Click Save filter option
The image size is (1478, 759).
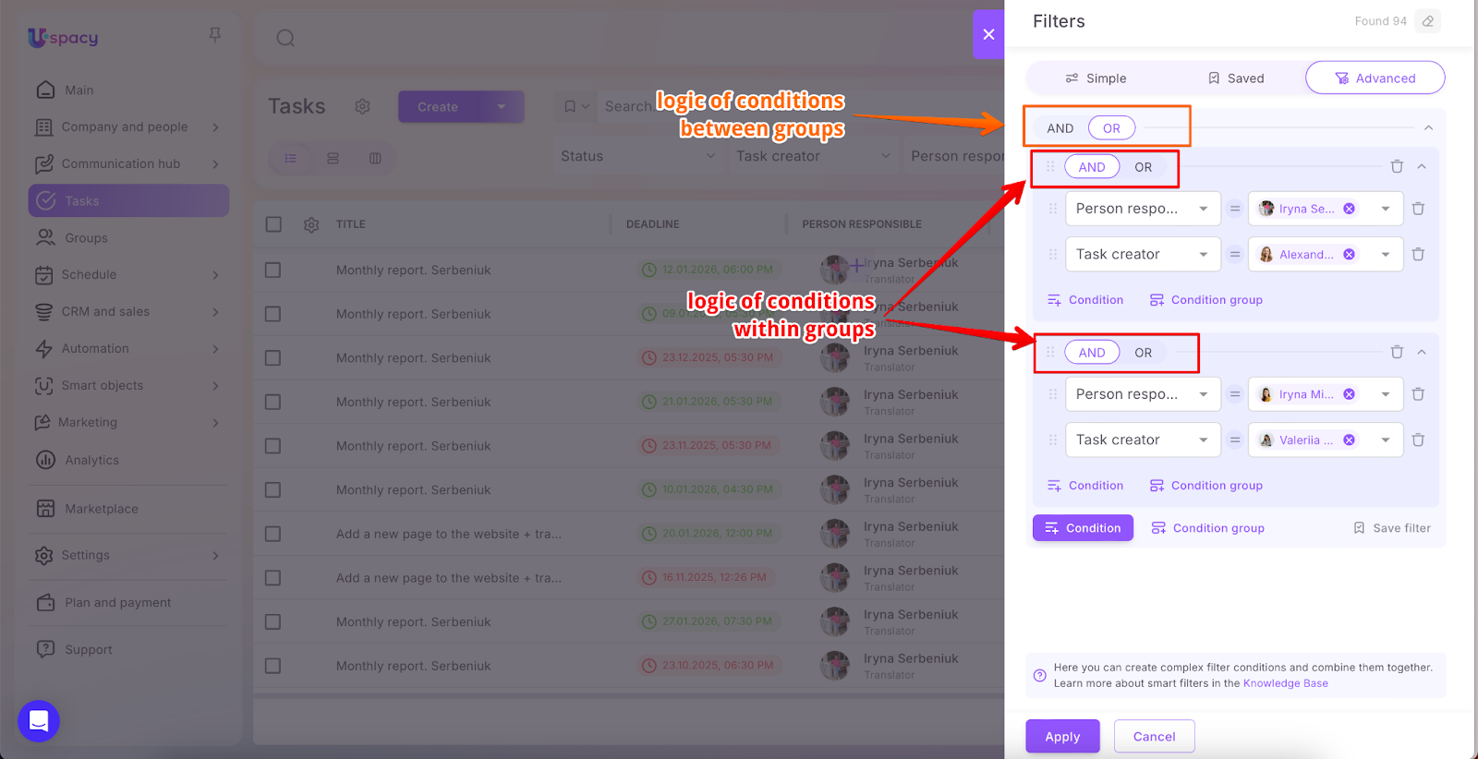(1392, 528)
